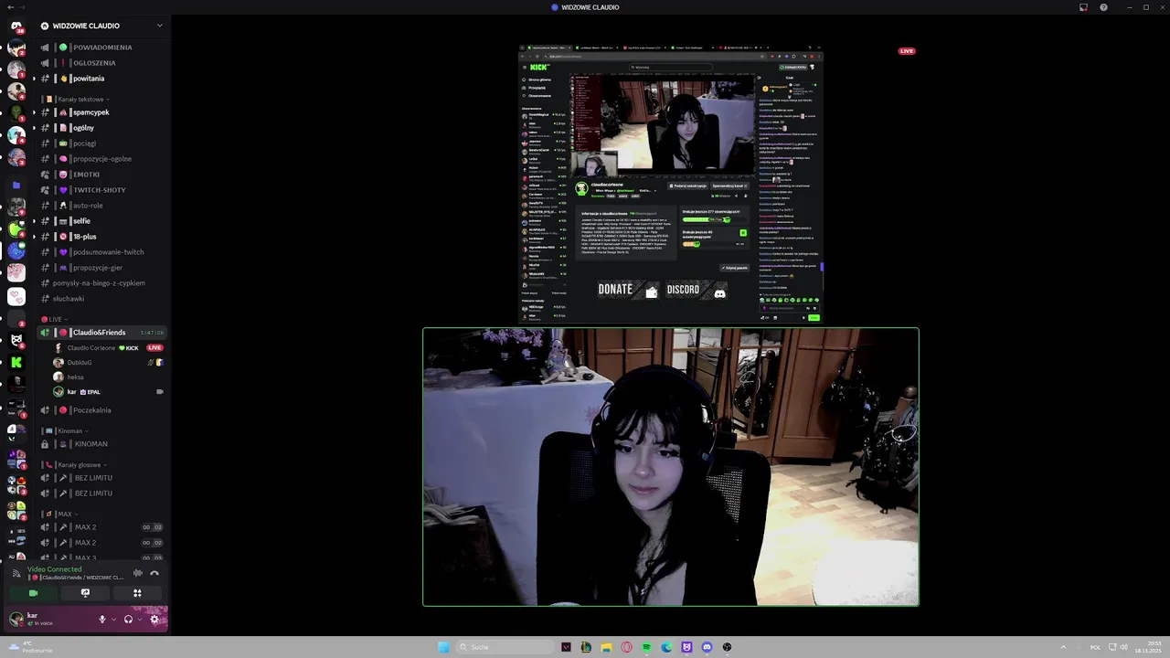Click DONATE banner in shared stream

[627, 290]
